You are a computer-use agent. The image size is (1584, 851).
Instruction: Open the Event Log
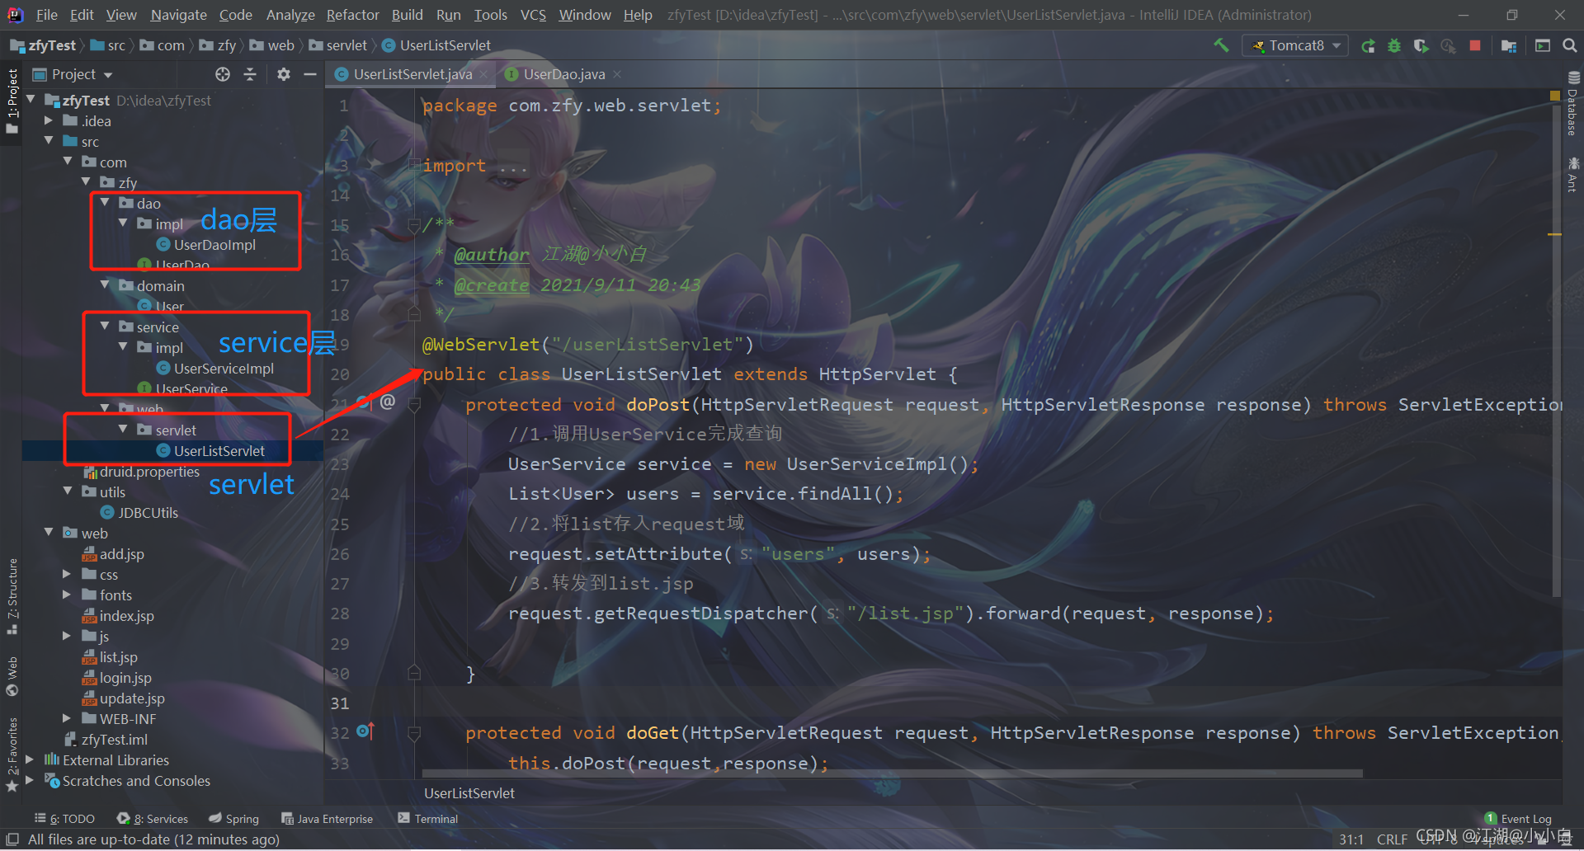click(1518, 819)
